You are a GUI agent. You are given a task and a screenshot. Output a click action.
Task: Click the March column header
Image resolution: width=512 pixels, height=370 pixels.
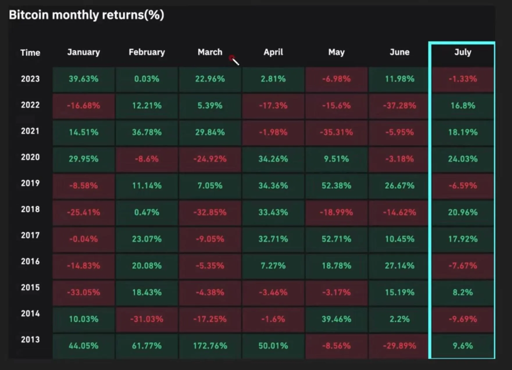pos(210,52)
